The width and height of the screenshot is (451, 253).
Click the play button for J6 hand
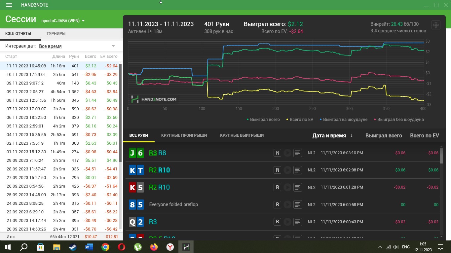pos(287,153)
